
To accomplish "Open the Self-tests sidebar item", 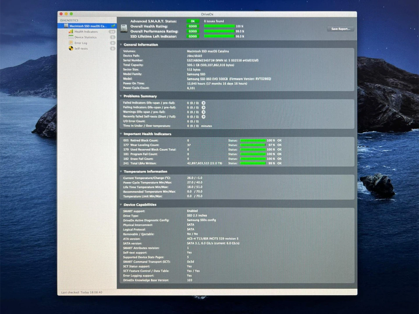I will point(81,49).
